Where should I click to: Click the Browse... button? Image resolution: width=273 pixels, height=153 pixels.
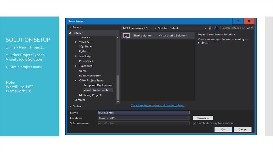(x=203, y=118)
